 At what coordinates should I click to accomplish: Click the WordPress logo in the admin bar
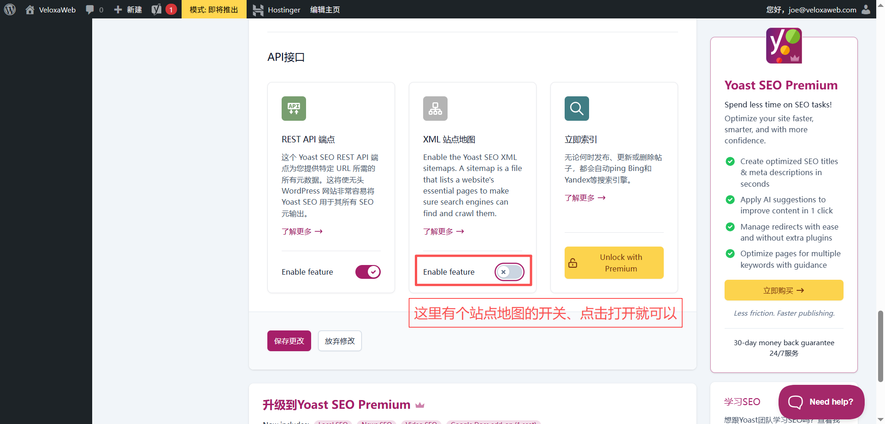[x=10, y=9]
